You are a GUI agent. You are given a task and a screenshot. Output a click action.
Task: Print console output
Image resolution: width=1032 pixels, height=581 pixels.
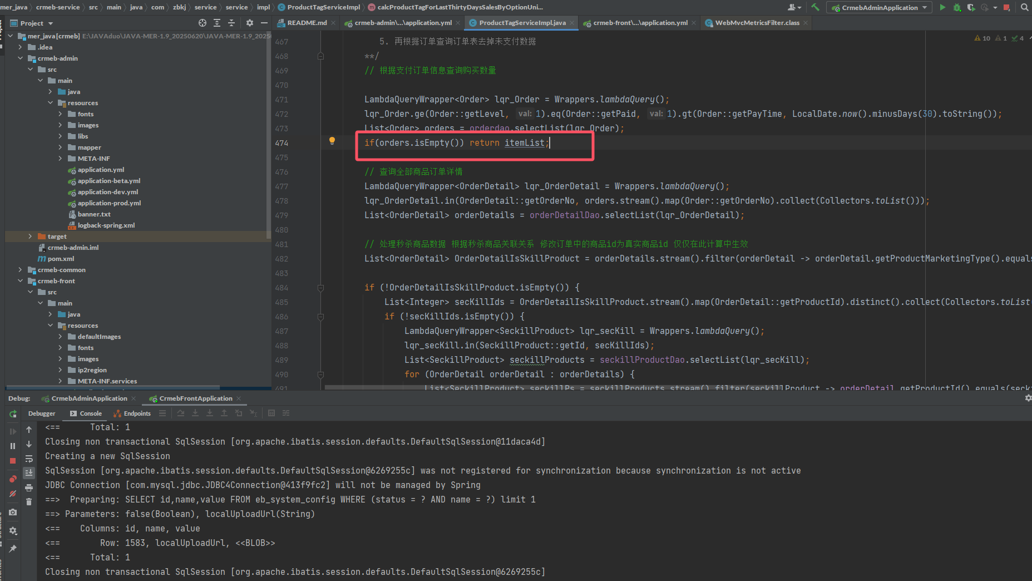[x=29, y=488]
